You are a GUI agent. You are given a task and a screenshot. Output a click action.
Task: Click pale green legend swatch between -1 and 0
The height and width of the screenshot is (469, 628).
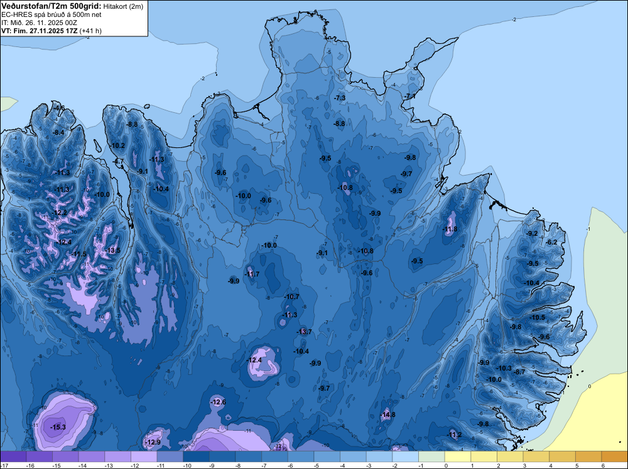click(432, 456)
